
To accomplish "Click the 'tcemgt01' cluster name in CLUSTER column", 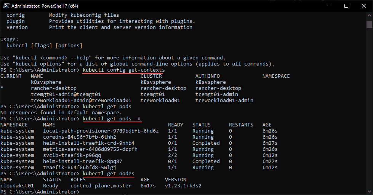I will pyautogui.click(x=152, y=94).
